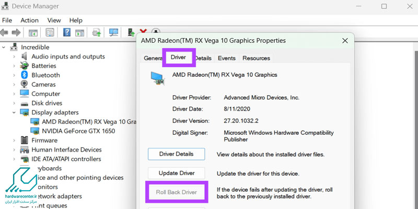Click 'Microsoft Windows Hardware Compatibility Publisher' text
This screenshot has height=209, width=418.
[278, 136]
